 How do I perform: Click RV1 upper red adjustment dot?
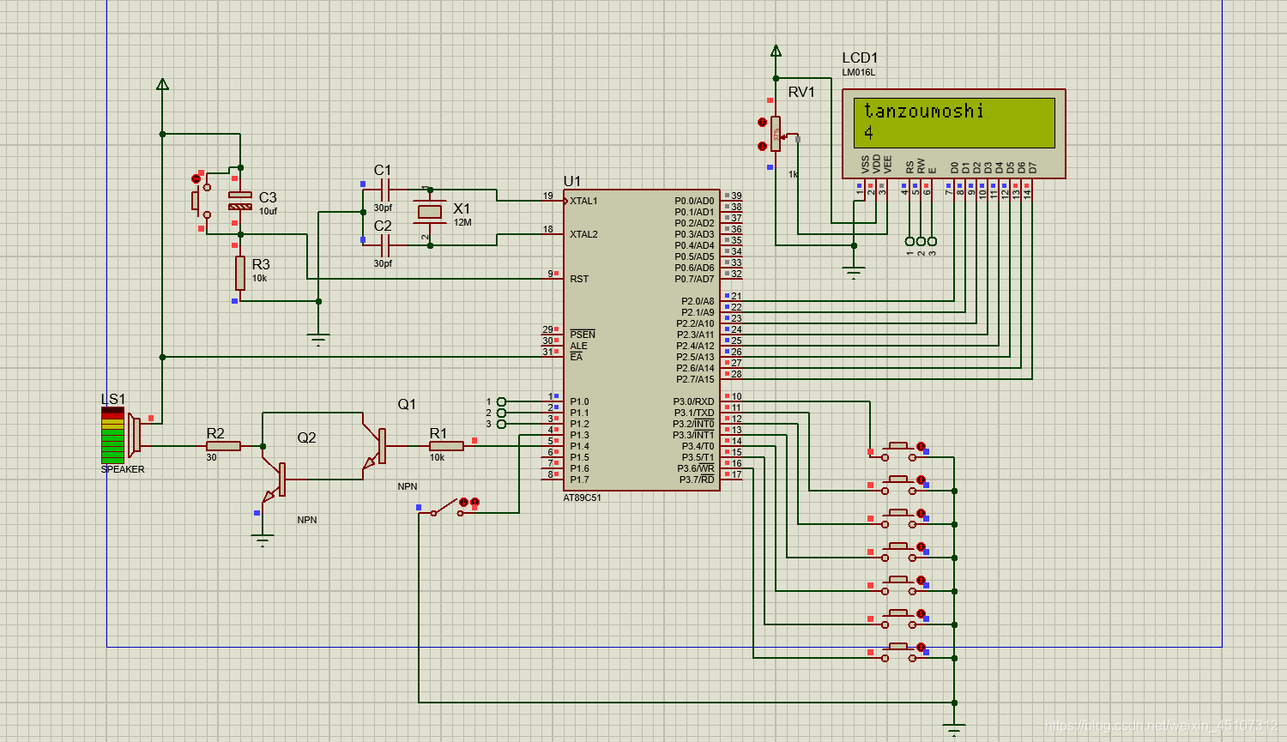[762, 123]
